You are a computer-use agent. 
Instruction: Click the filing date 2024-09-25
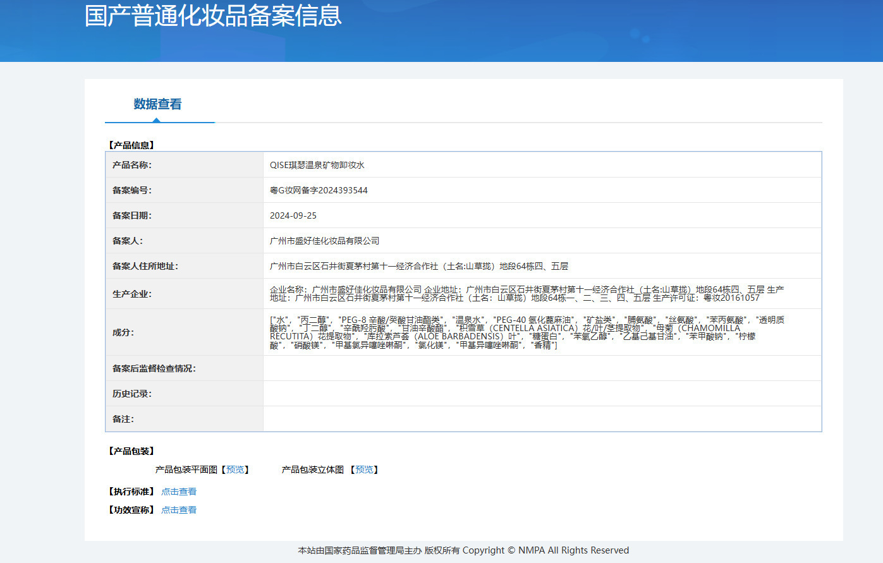pos(293,215)
